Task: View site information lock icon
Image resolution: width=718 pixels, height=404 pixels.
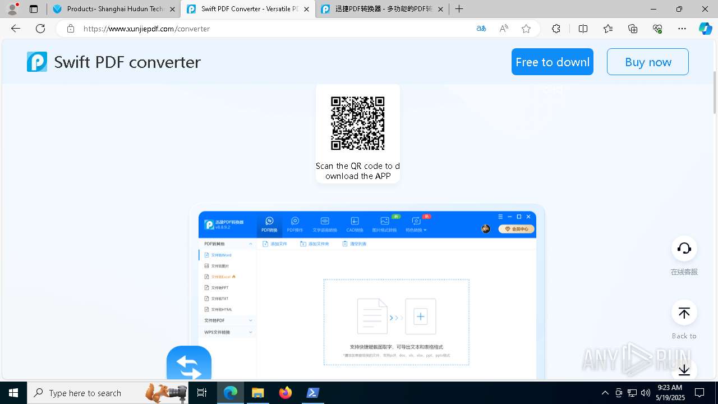Action: click(70, 29)
